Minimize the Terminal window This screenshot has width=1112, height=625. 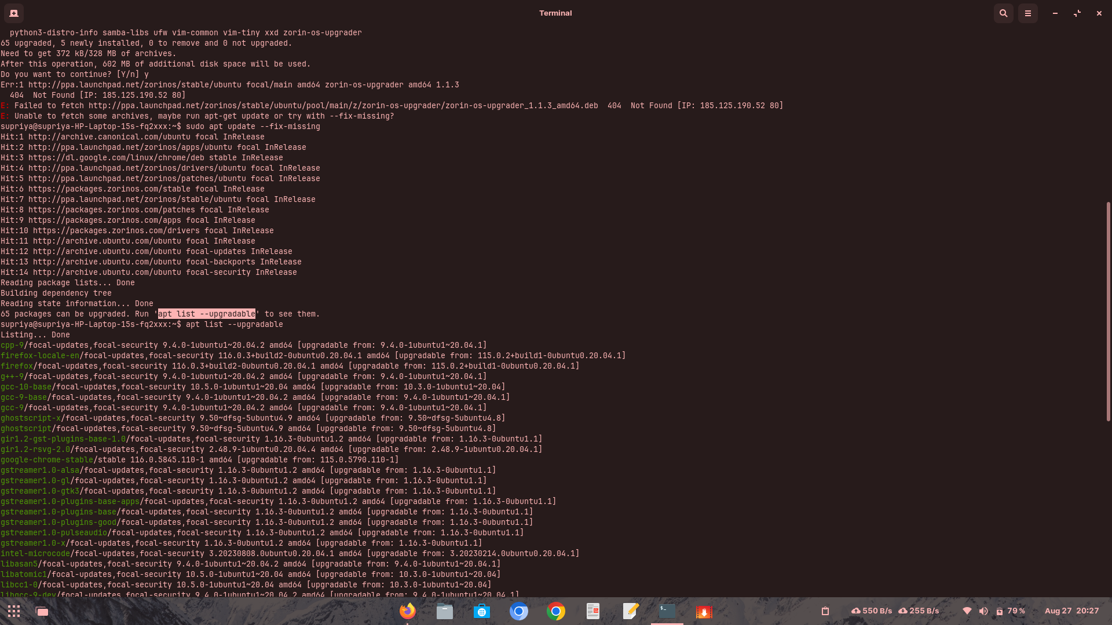pos(1055,13)
